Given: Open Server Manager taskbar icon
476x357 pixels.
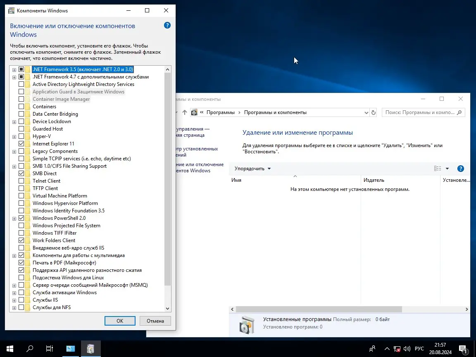Looking at the screenshot, I should click(x=70, y=348).
